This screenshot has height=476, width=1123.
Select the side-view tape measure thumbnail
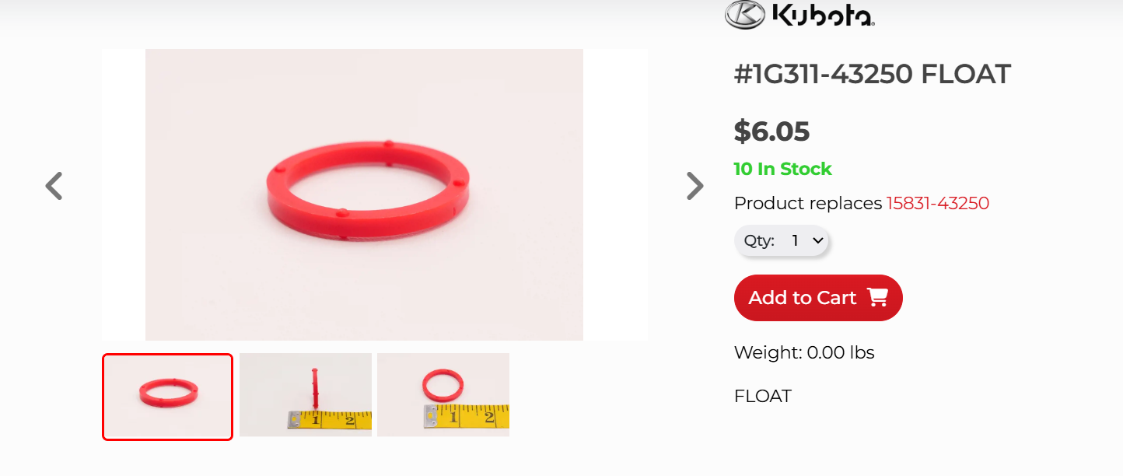306,395
